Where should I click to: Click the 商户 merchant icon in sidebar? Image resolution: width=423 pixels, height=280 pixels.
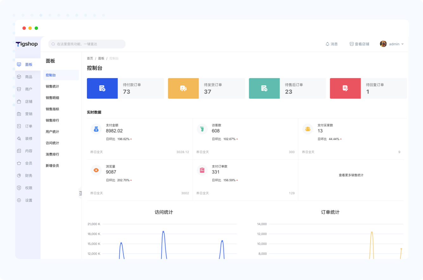point(19,89)
